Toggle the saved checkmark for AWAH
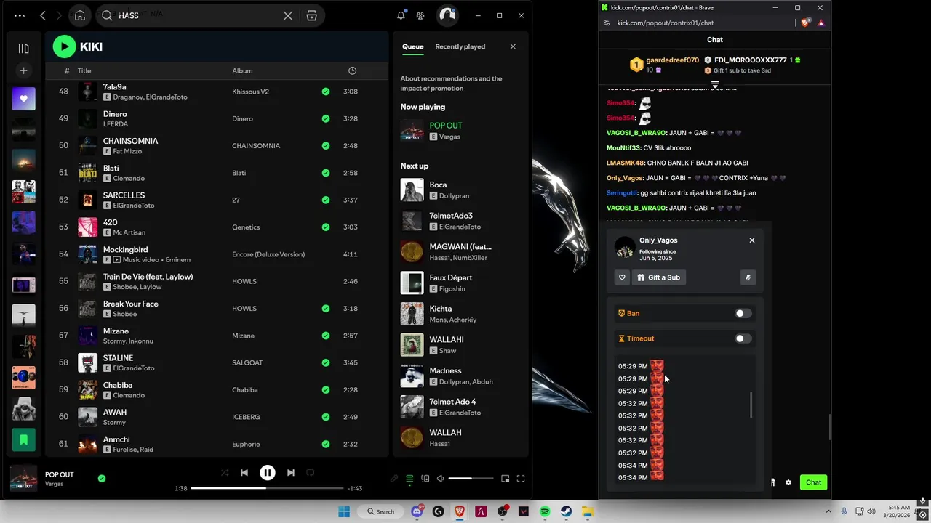This screenshot has height=523, width=931. pos(326,417)
